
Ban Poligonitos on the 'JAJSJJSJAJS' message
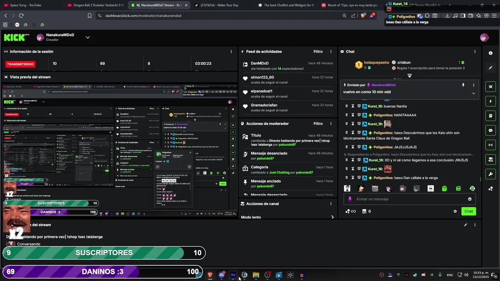359,147
